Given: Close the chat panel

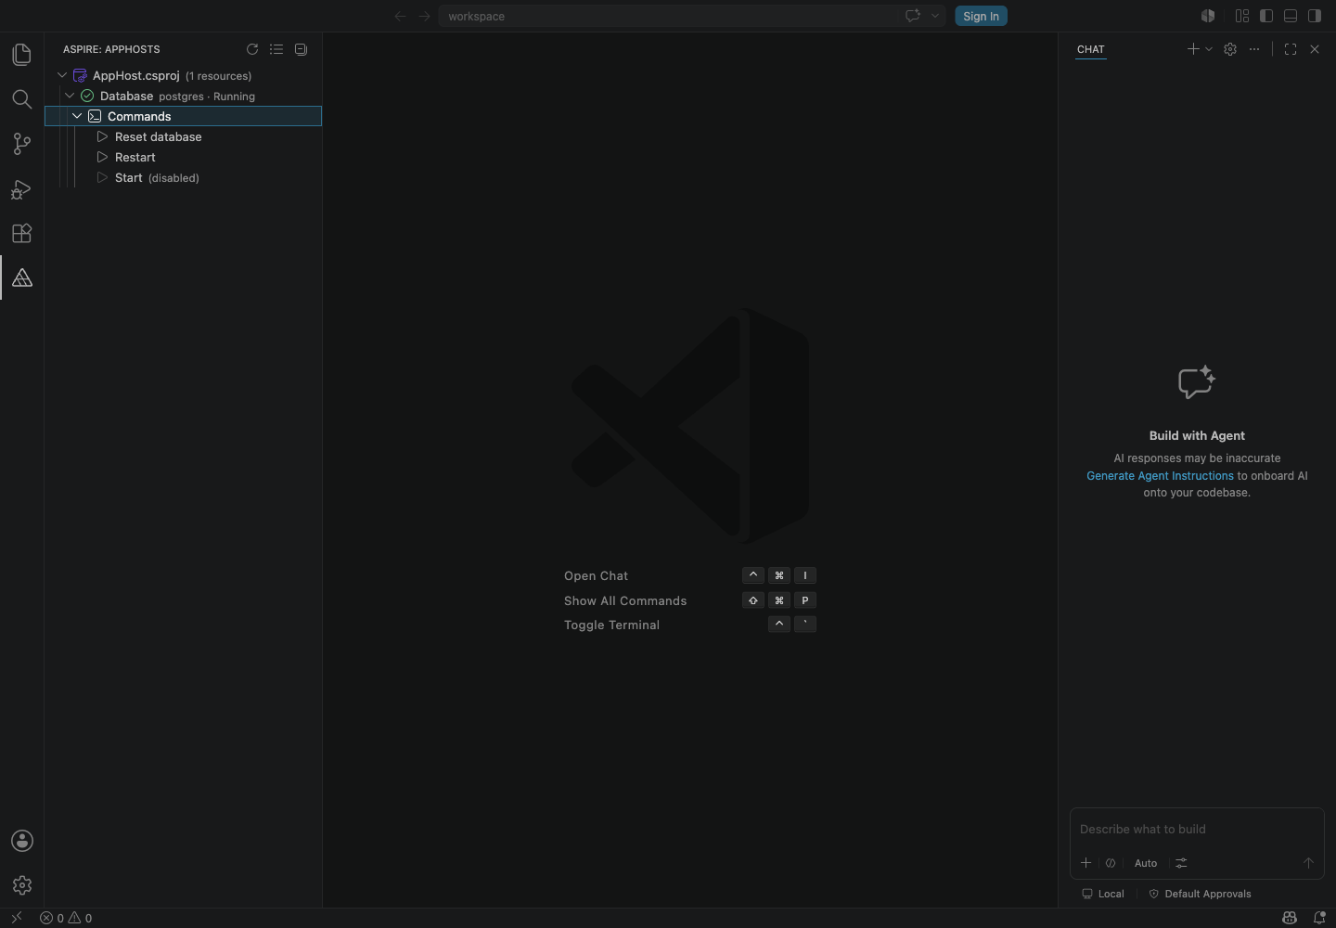Looking at the screenshot, I should pos(1315,49).
